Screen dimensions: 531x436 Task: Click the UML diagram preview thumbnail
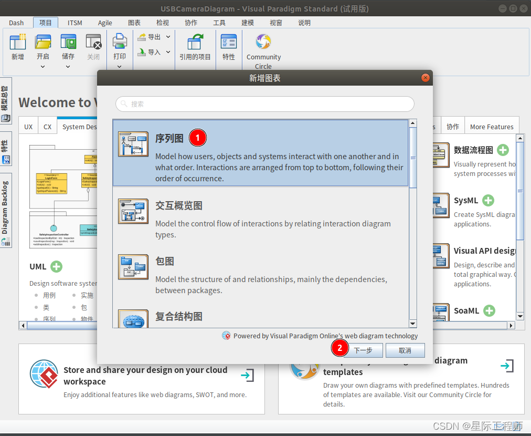(63, 197)
